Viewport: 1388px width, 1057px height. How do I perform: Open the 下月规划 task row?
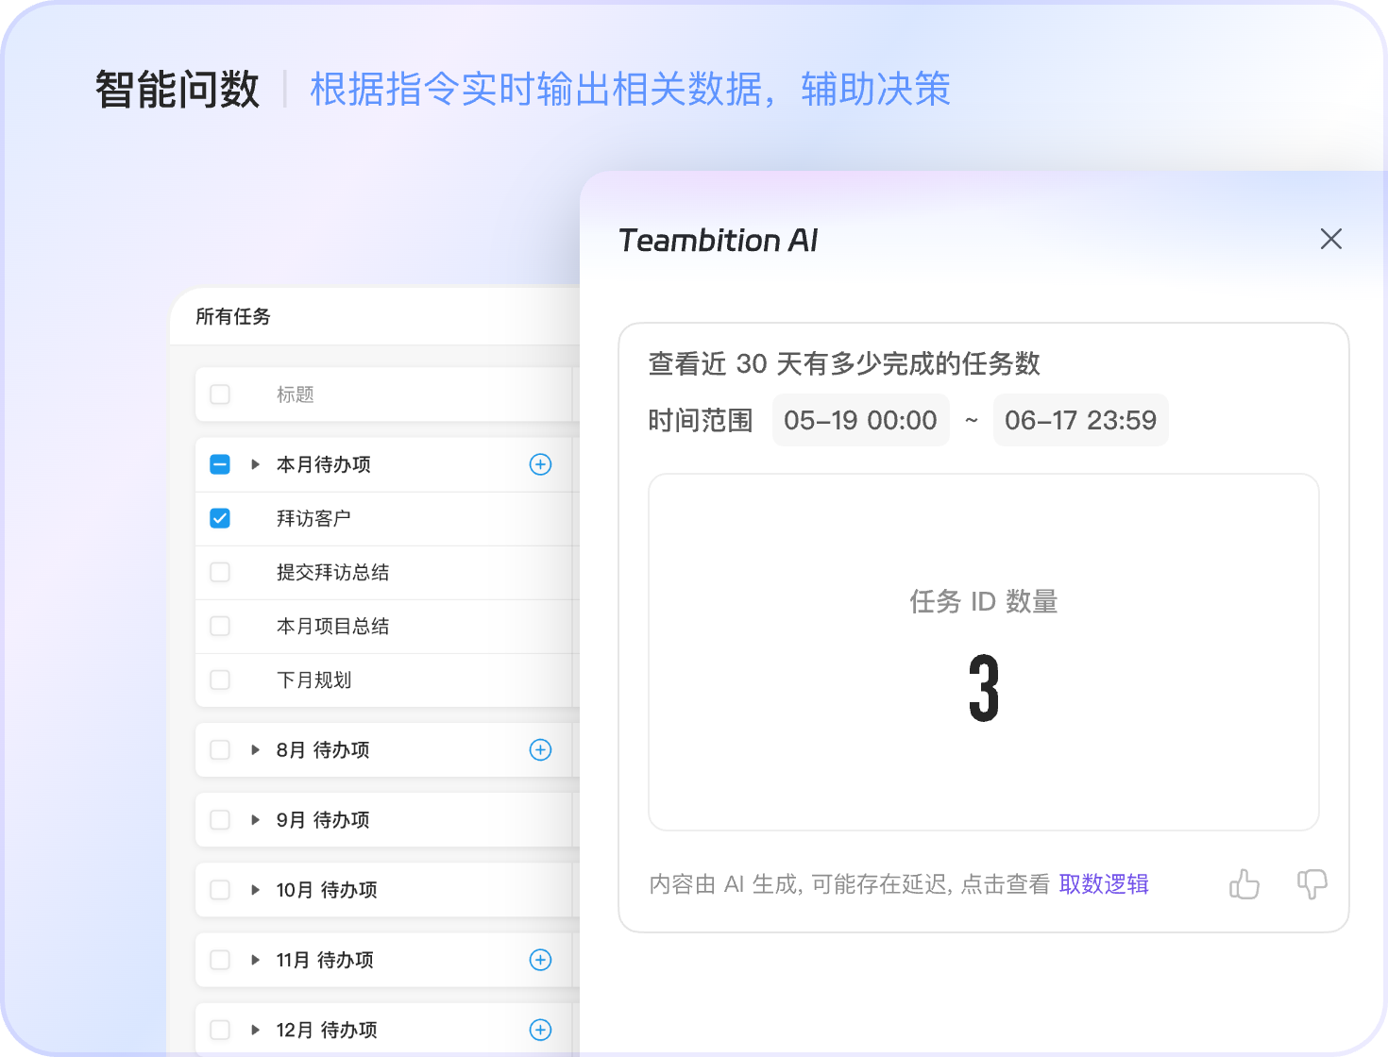point(387,679)
